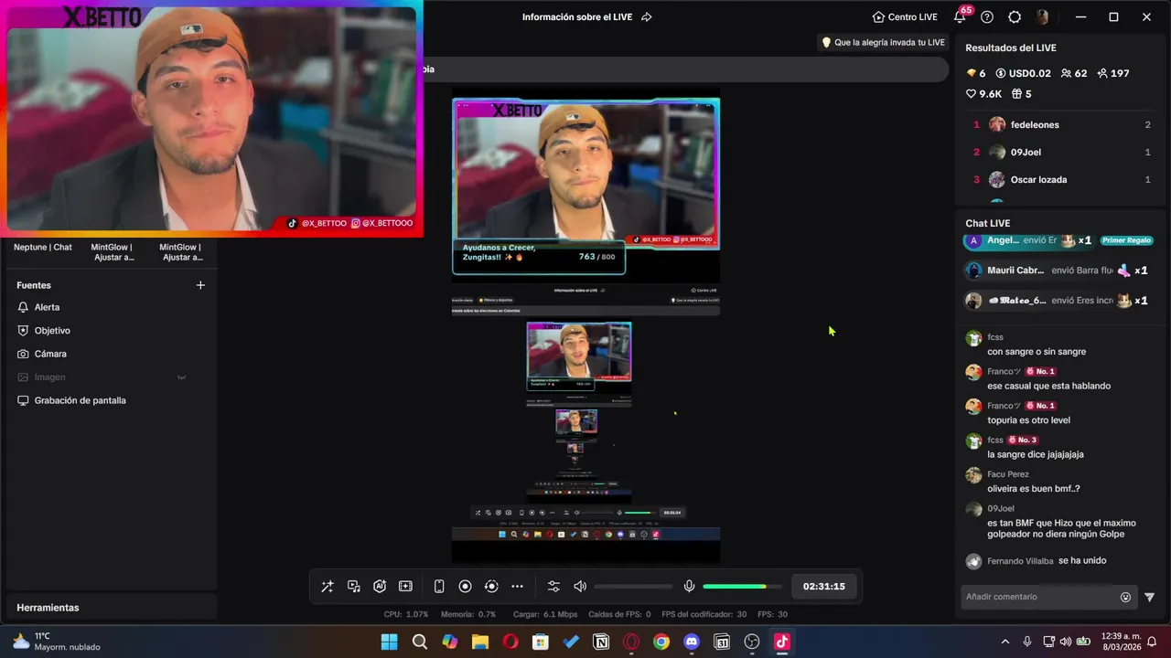
Task: Open the three-dots more options in toolbar
Action: (518, 587)
